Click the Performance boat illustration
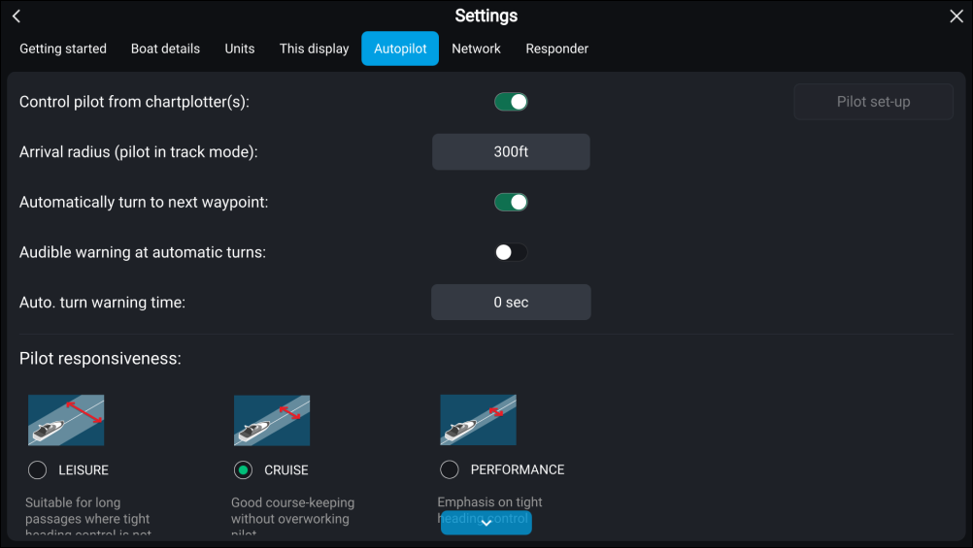The width and height of the screenshot is (973, 548). (478, 420)
